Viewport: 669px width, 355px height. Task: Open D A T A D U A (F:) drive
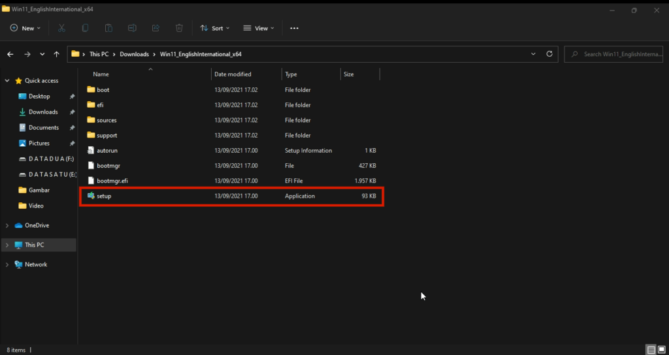tap(46, 159)
